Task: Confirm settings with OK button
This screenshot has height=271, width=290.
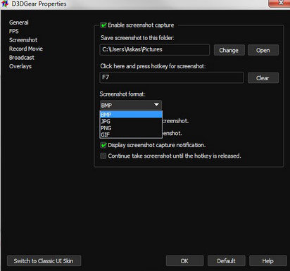Action: pos(184,261)
